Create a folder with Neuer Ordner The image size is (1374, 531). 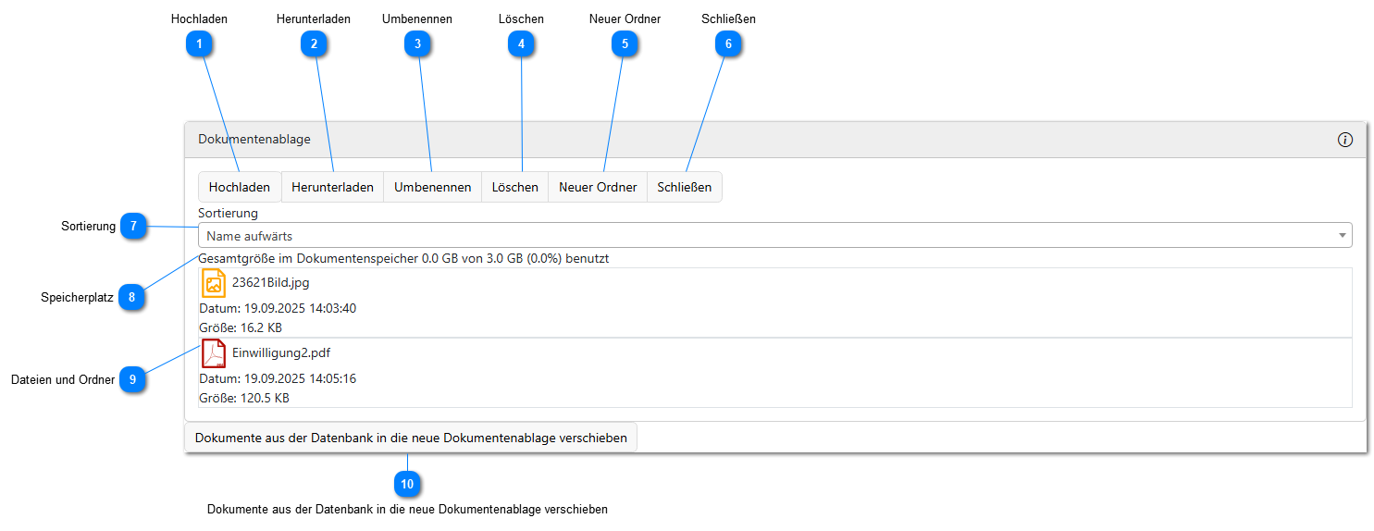pos(598,187)
